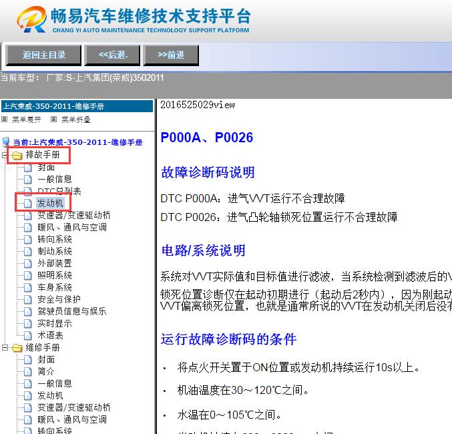Open 一般信息 under 维修手册
452x434 pixels.
55,383
